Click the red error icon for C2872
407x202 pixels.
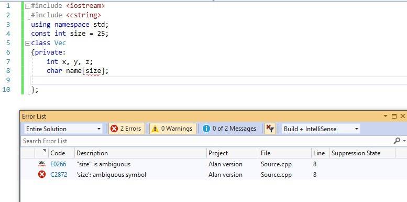[x=42, y=174]
